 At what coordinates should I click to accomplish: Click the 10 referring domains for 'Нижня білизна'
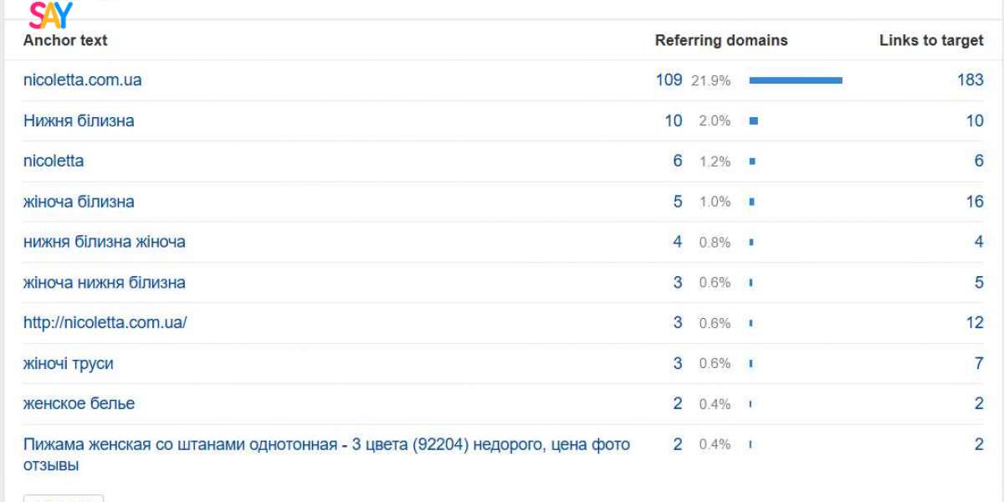coord(674,120)
